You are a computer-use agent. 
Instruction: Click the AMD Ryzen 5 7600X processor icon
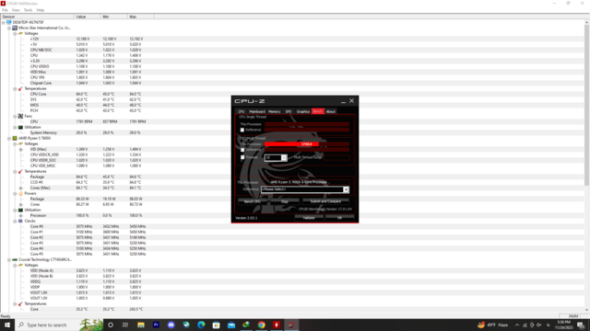click(15, 138)
